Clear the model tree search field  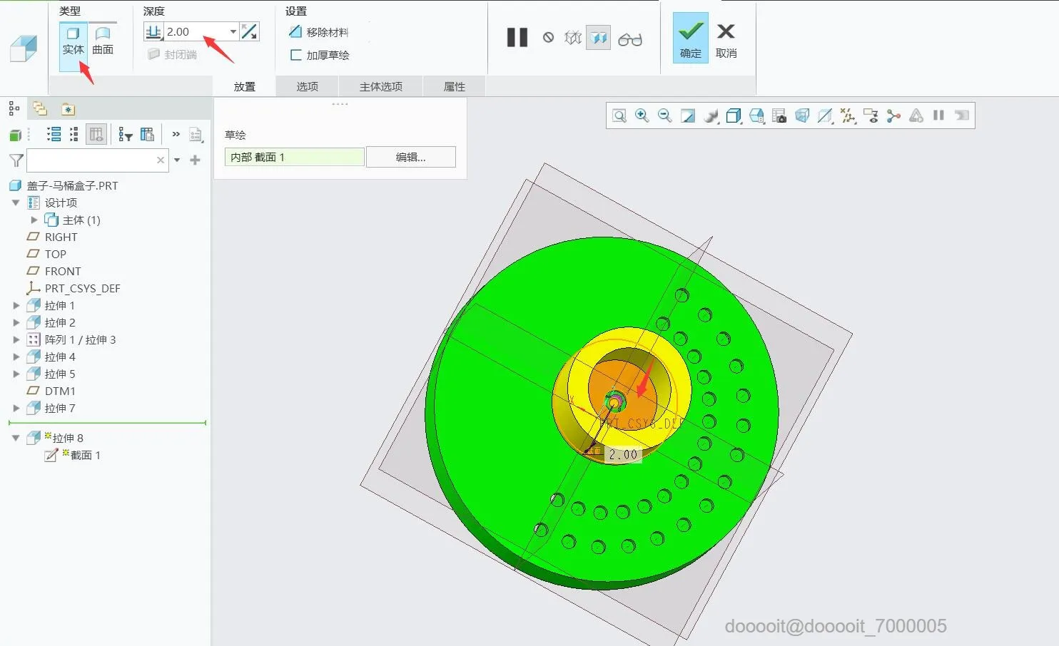(x=161, y=160)
